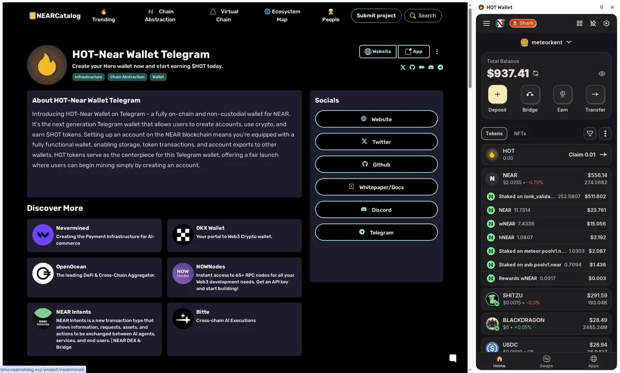Select Staked on lonk_valida... entry
This screenshot has height=373, width=620.
point(547,197)
